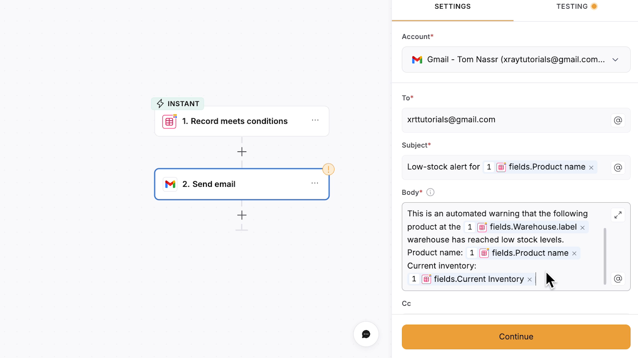The width and height of the screenshot is (638, 358).
Task: Click the @ icon next to Subject field
Action: pos(617,168)
